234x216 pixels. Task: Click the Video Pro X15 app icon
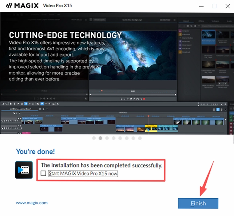(x=24, y=170)
